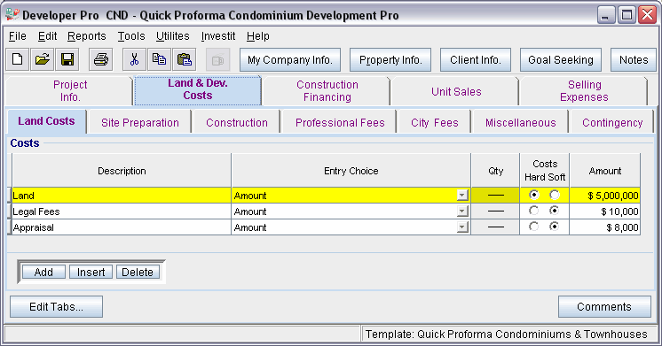Viewport: 662px width, 346px height.
Task: Click the Cut scissors icon
Action: [x=134, y=59]
